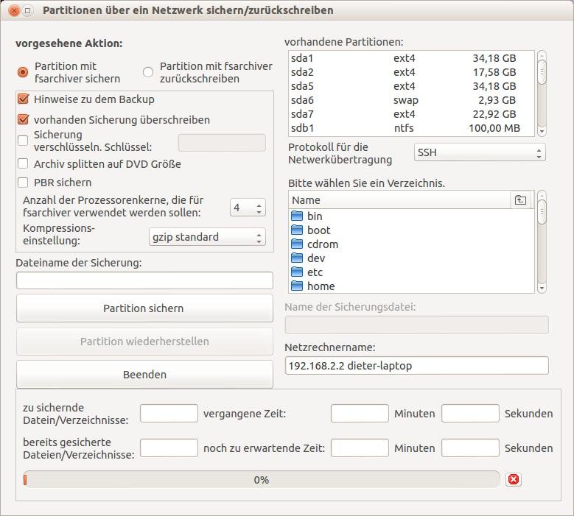The height and width of the screenshot is (516, 574).
Task: Open the bin folder icon
Action: coord(297,216)
